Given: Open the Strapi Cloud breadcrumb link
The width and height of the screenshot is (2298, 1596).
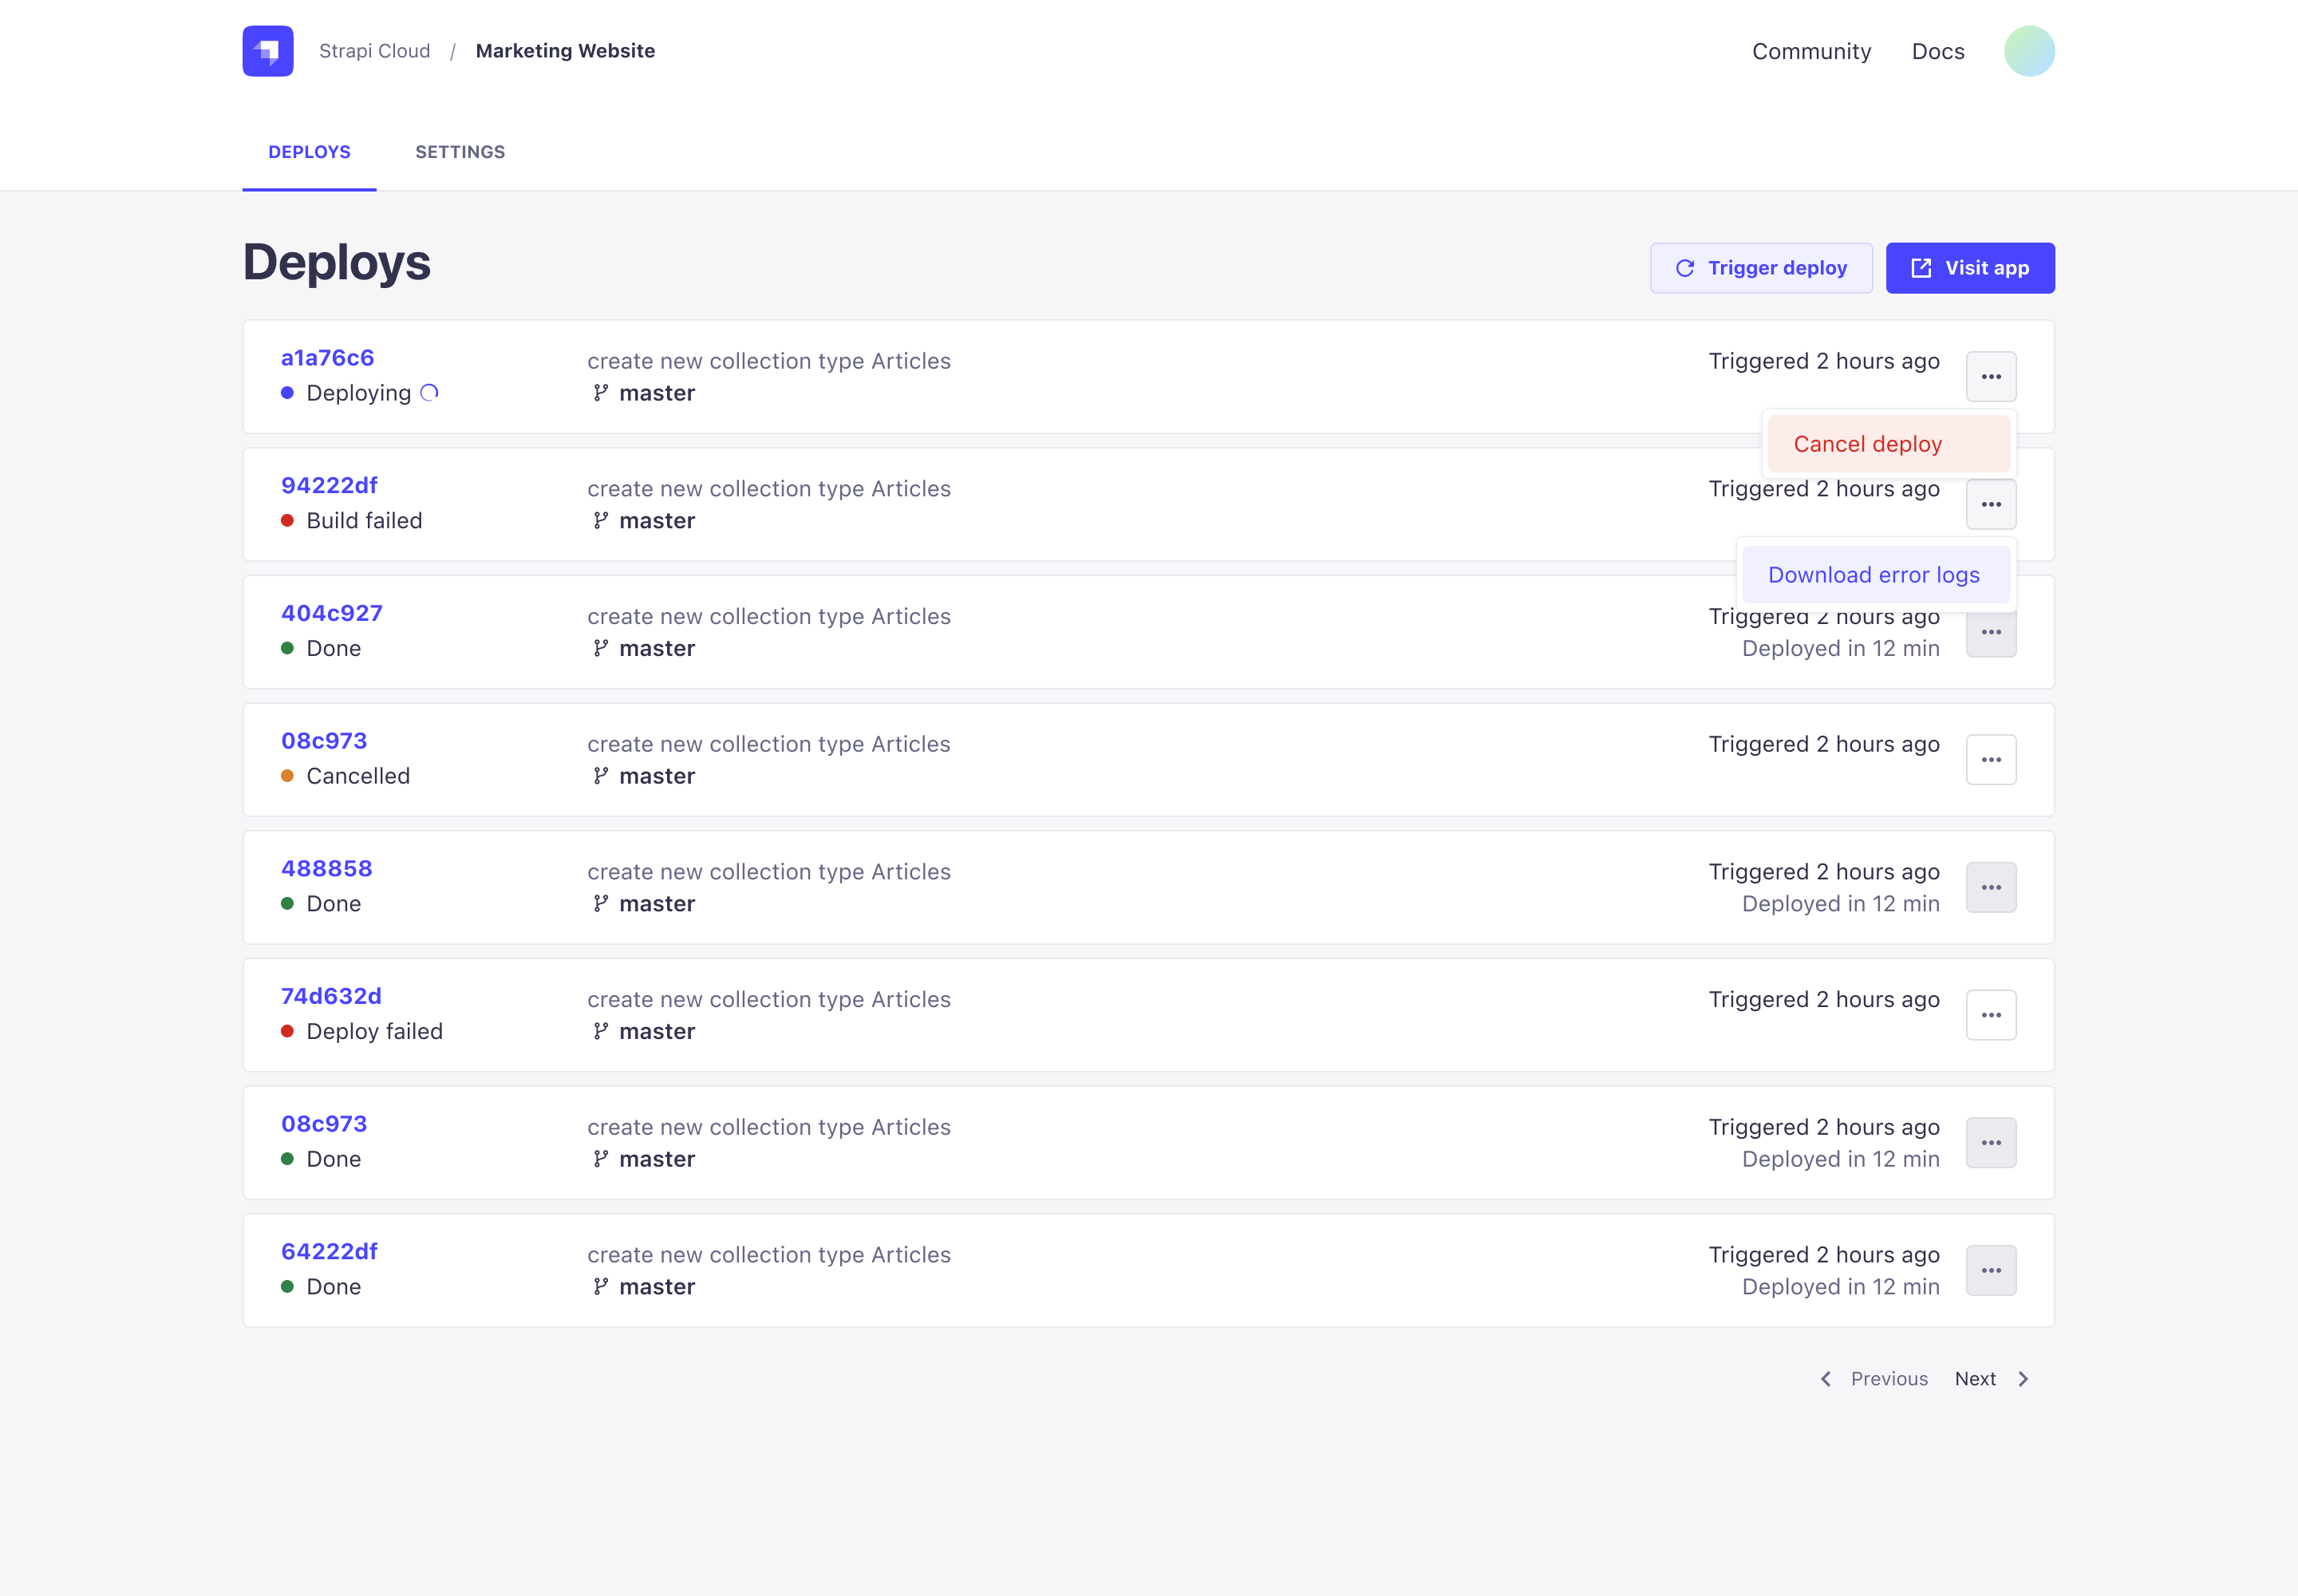Looking at the screenshot, I should pyautogui.click(x=374, y=51).
